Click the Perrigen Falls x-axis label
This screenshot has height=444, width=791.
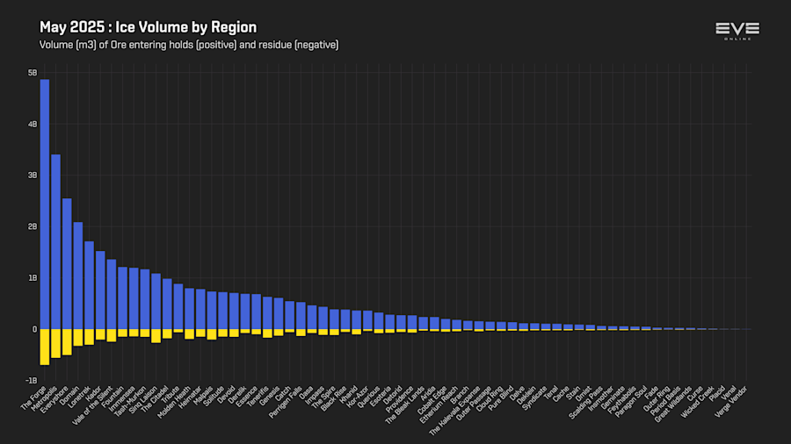[286, 402]
